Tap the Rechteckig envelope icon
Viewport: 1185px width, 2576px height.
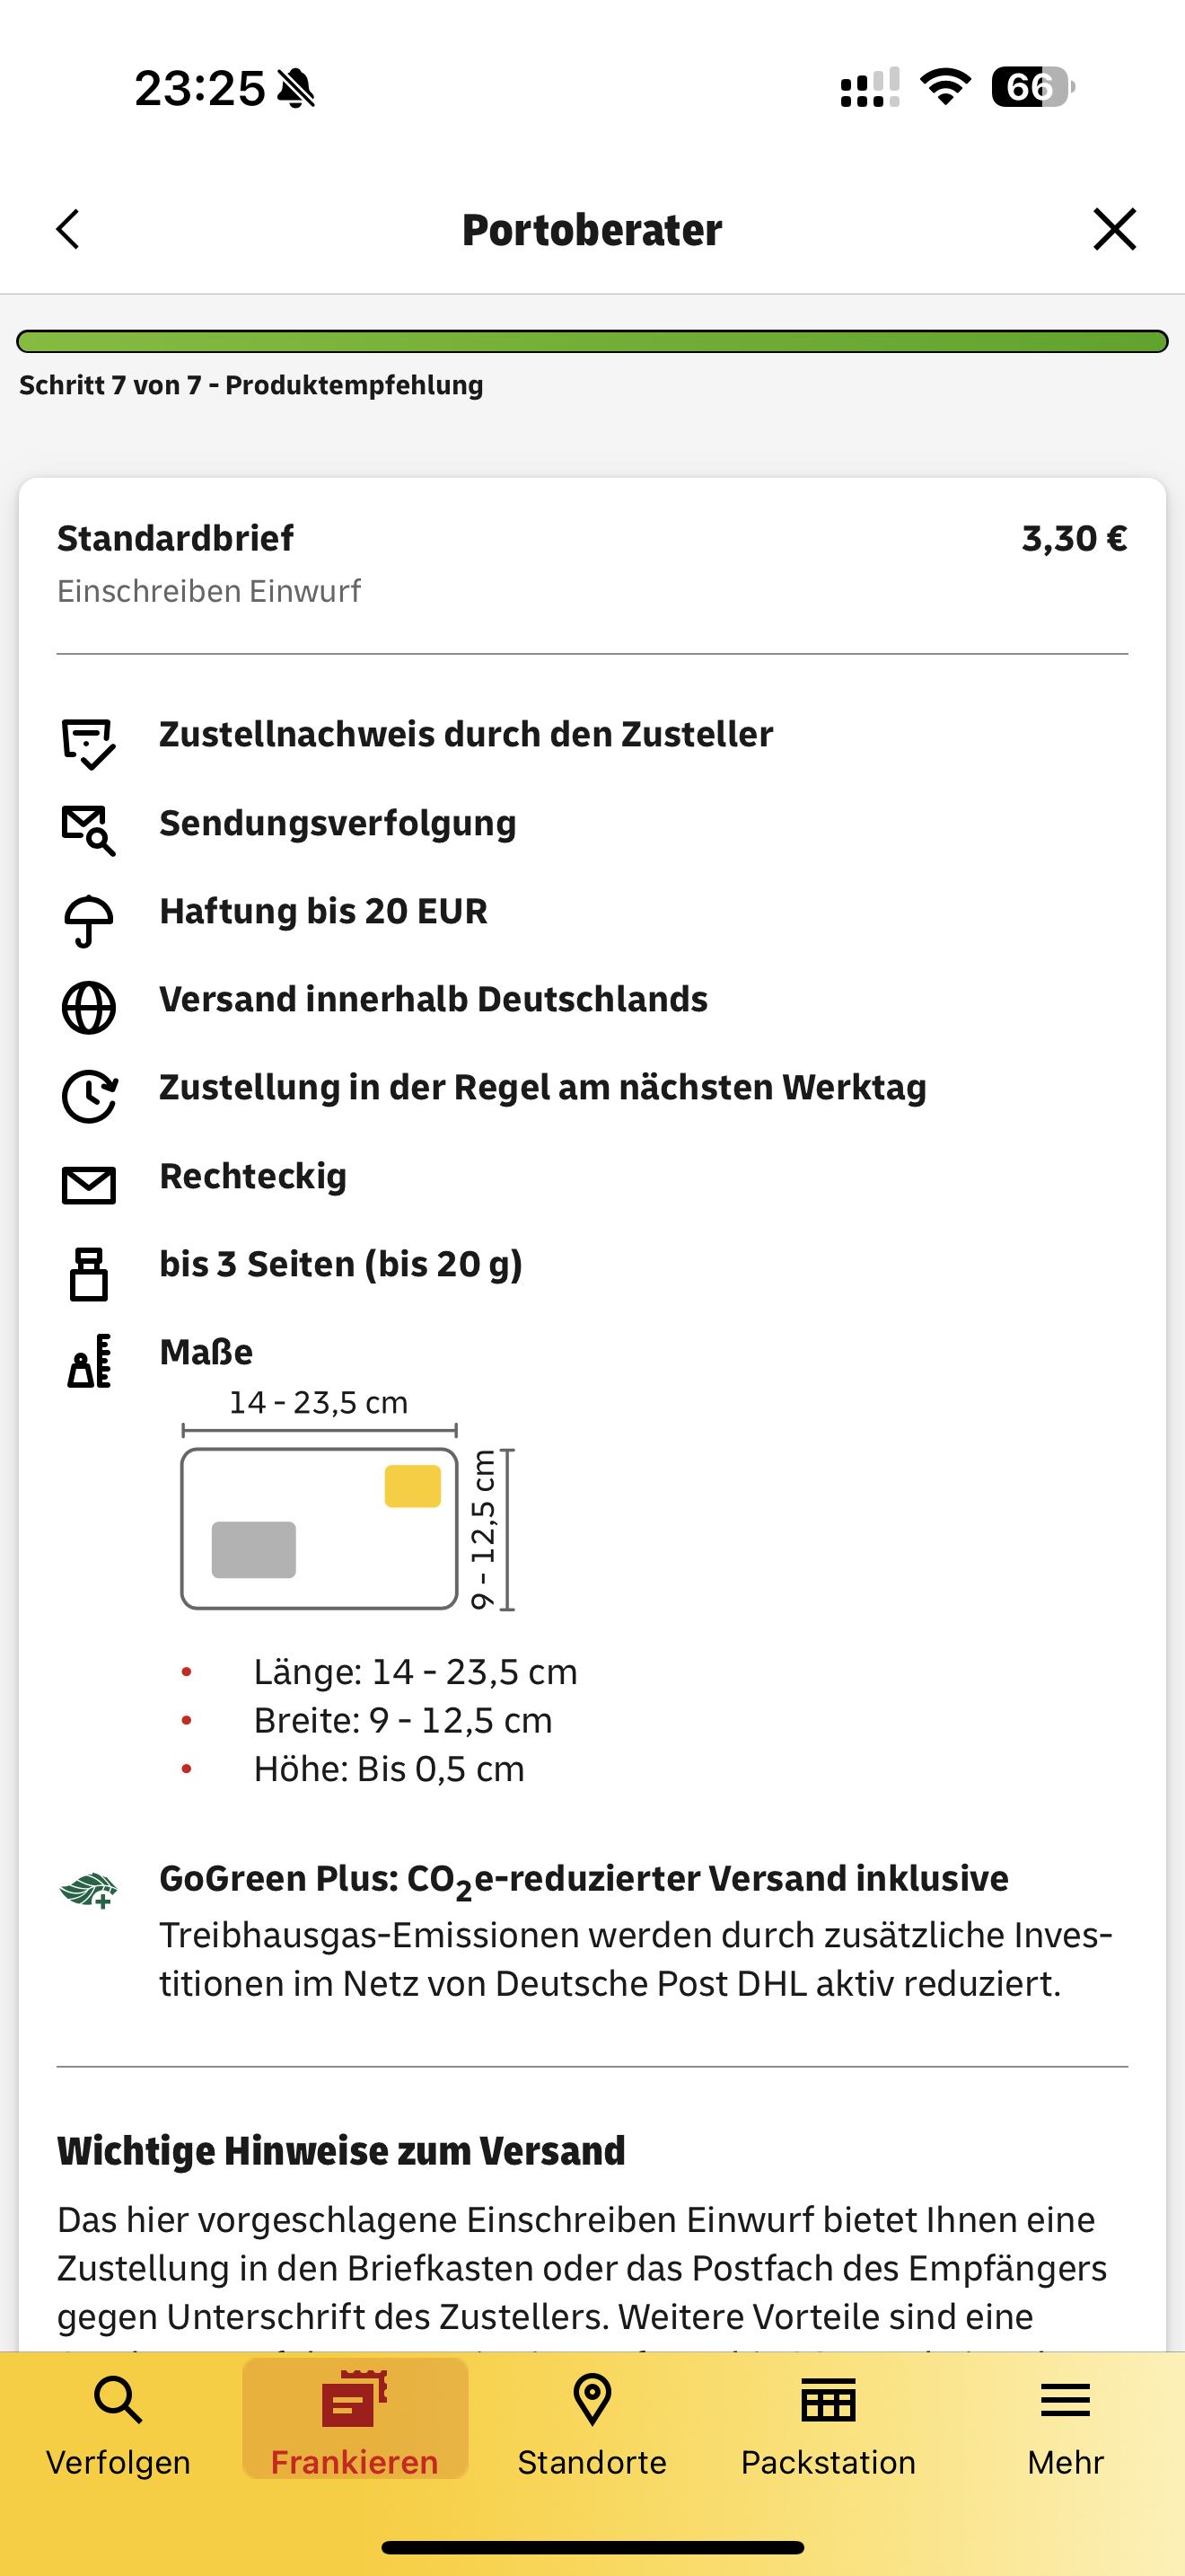(88, 1185)
